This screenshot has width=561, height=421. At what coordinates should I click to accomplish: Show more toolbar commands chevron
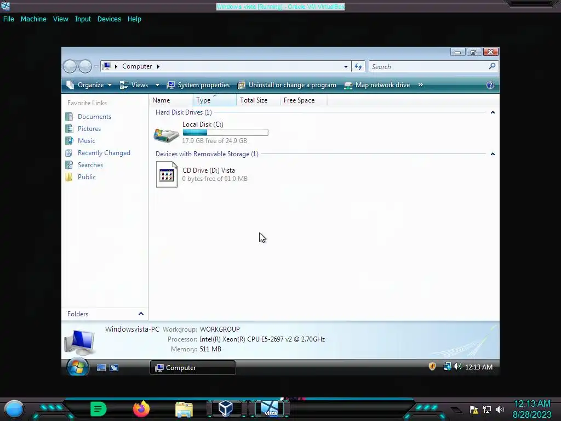[420, 85]
